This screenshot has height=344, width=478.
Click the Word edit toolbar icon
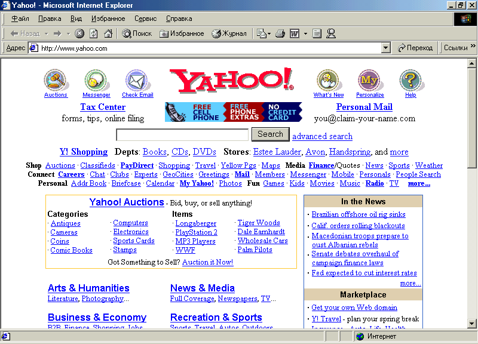click(x=295, y=33)
